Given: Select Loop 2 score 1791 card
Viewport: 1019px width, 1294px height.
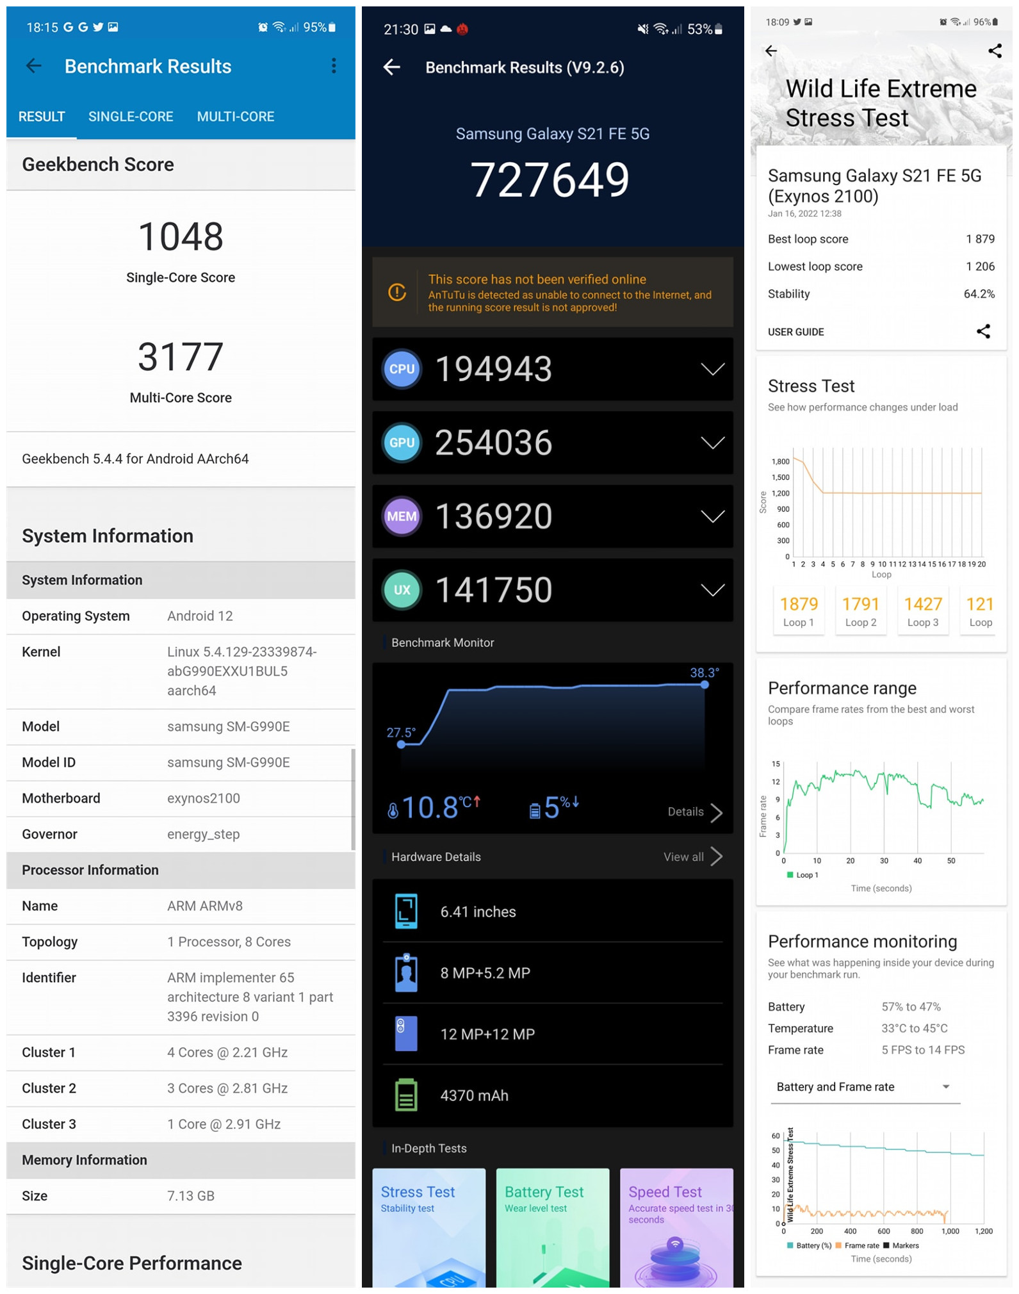Looking at the screenshot, I should 861,610.
